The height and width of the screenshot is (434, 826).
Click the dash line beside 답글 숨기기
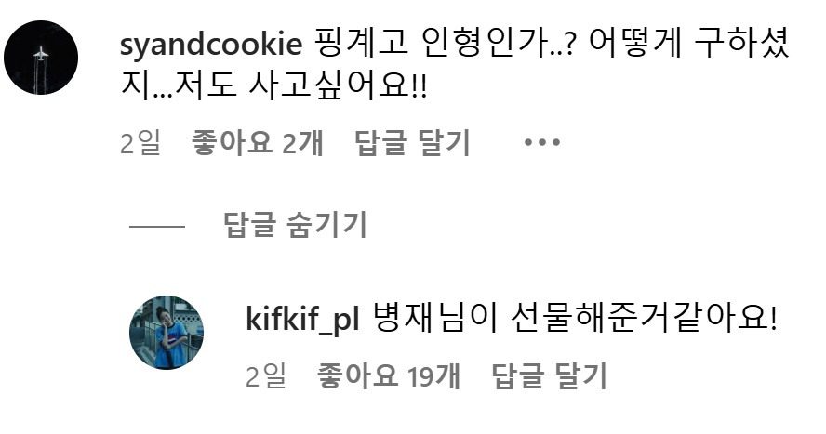click(x=157, y=226)
